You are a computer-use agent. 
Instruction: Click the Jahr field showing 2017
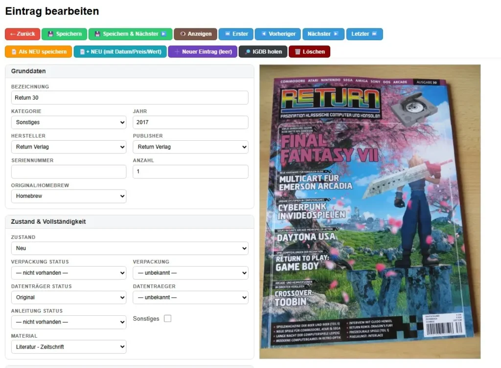coord(190,122)
